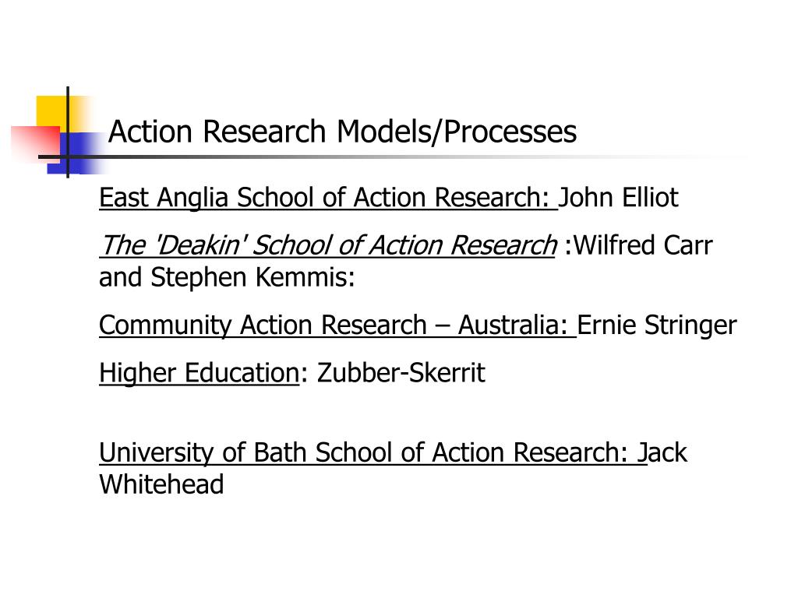Click the name John Elliot
Screen dimensions: 798x598
(618, 197)
